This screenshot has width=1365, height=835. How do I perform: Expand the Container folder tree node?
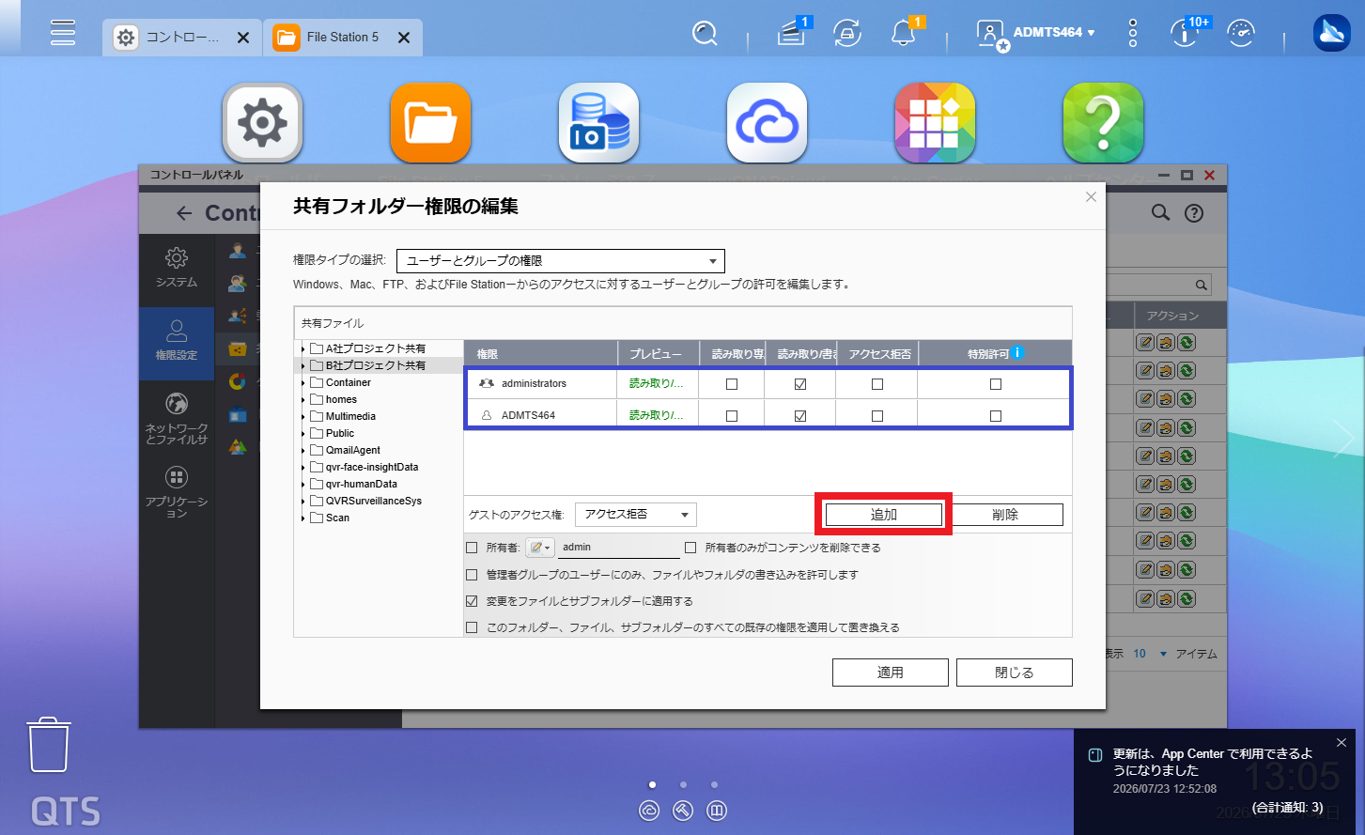(302, 383)
